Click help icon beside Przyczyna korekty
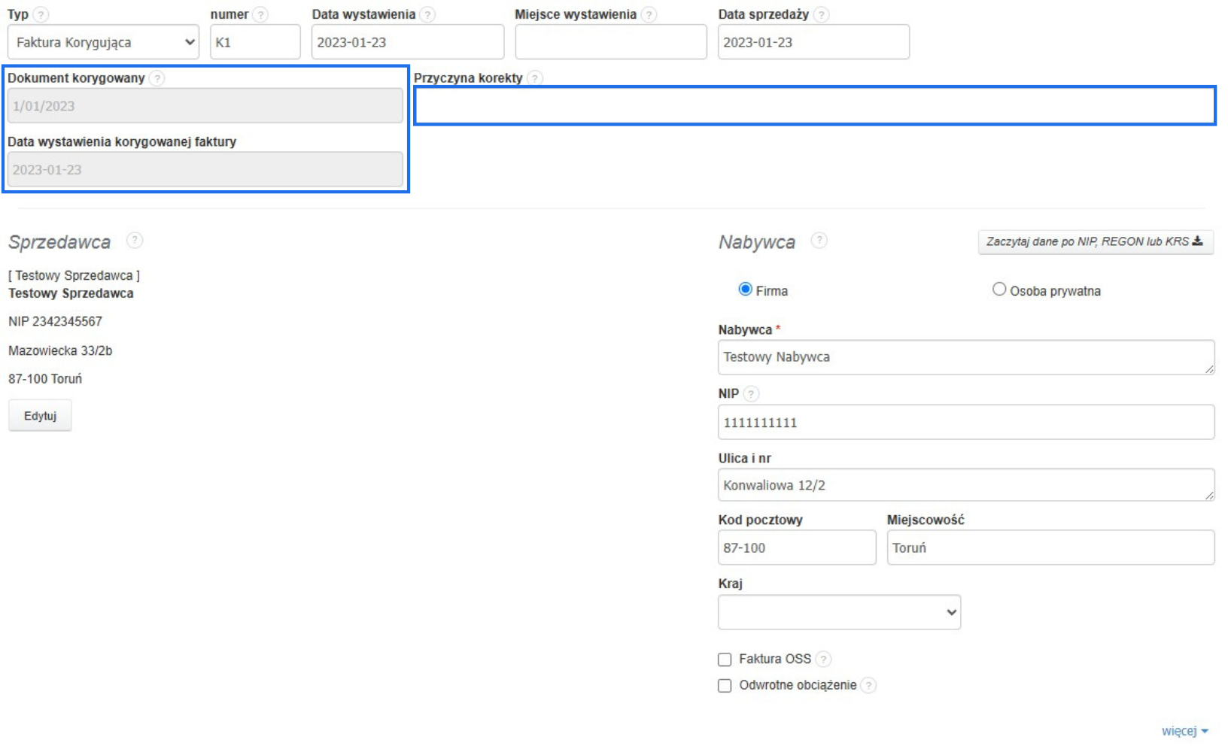The height and width of the screenshot is (746, 1228). click(534, 78)
